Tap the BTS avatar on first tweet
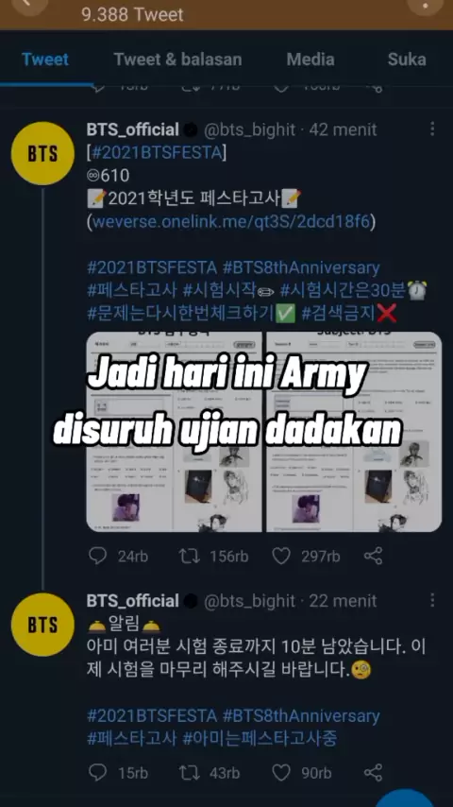 tap(42, 153)
